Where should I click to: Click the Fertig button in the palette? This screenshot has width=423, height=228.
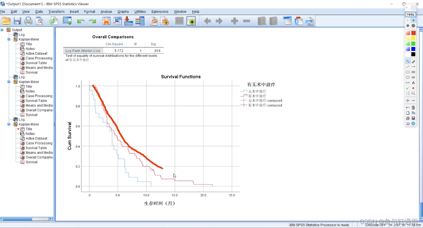[x=411, y=14]
